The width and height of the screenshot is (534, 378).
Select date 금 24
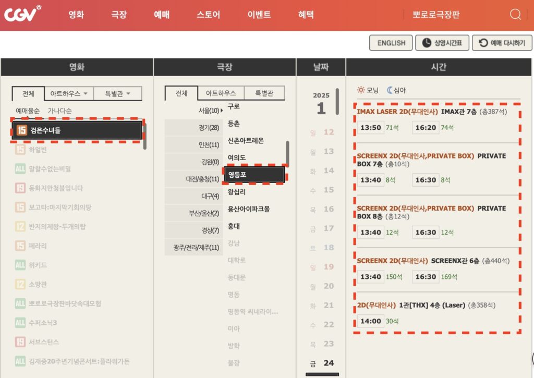coord(322,363)
